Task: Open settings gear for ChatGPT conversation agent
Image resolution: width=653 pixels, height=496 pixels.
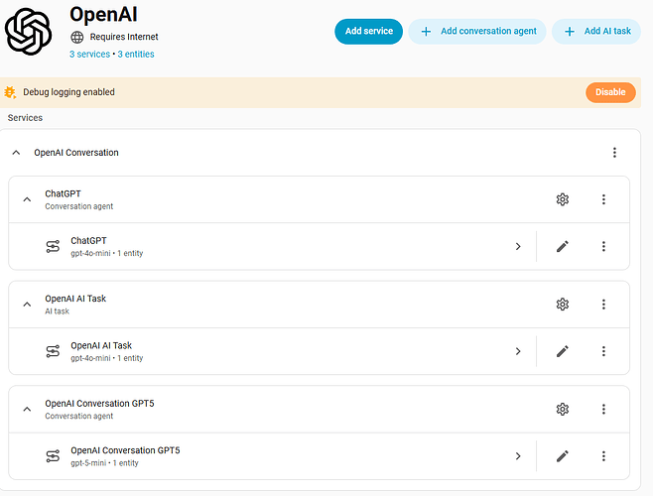Action: click(x=563, y=199)
